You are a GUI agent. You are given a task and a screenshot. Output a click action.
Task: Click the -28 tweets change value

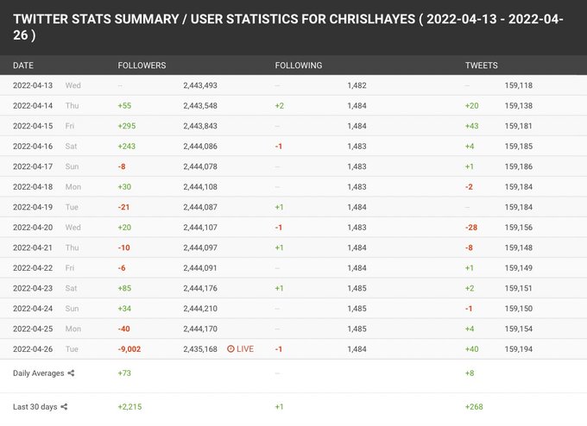click(472, 227)
